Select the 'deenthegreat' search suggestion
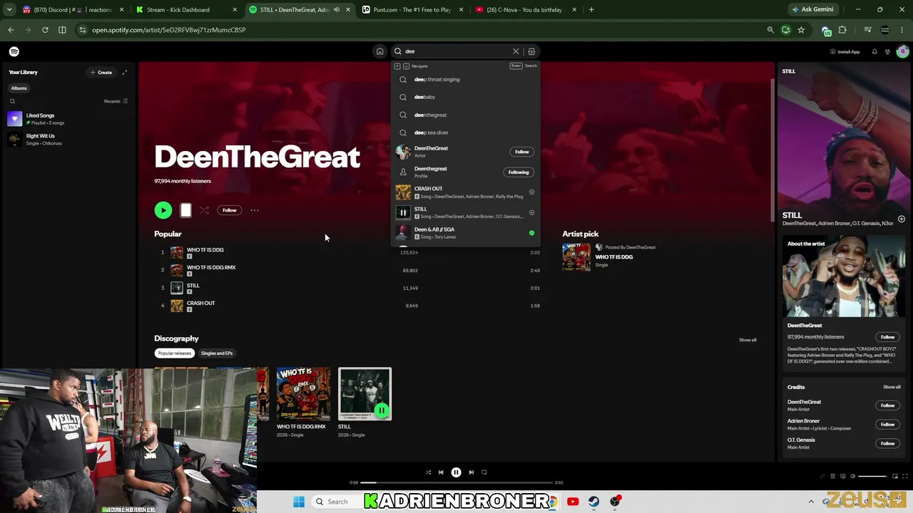The width and height of the screenshot is (913, 513). (x=465, y=115)
